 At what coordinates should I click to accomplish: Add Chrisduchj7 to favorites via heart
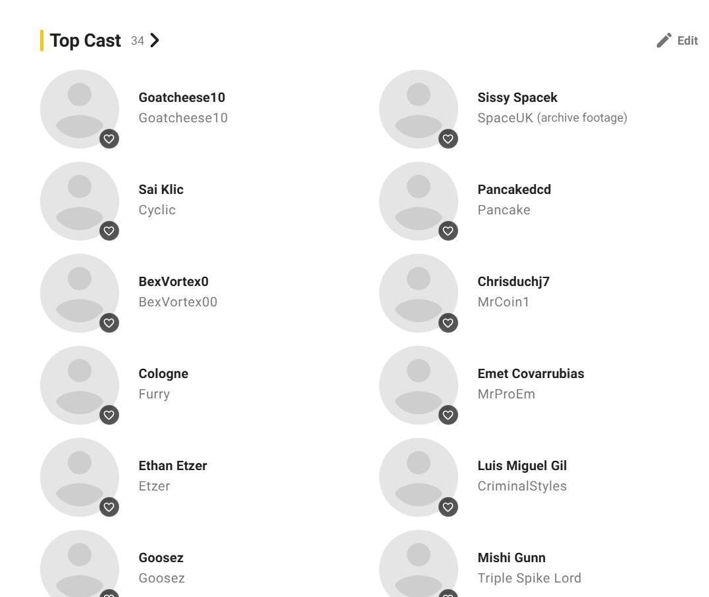(x=448, y=323)
